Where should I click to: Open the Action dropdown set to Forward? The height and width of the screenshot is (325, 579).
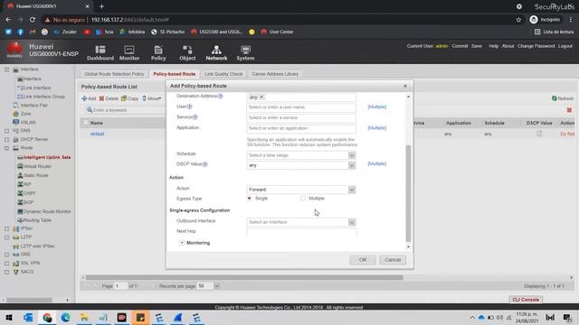[x=352, y=190]
